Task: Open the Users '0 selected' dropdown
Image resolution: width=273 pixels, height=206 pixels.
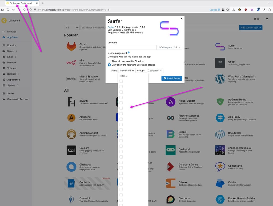Action: tap(127, 71)
